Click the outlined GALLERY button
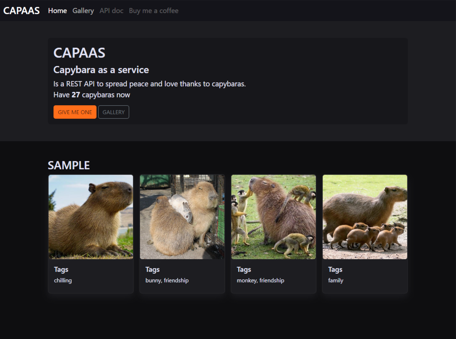The image size is (456, 339). coord(114,112)
